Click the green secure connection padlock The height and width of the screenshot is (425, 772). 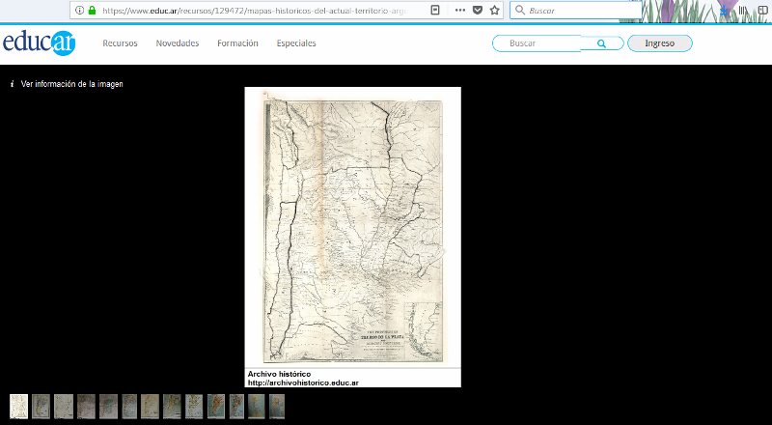click(92, 10)
